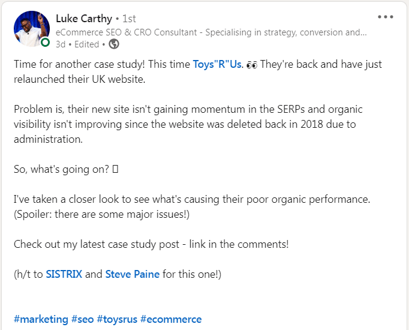Viewport: 409px width, 330px height.
Task: Visit Steve Paine's mentioned profile
Action: (133, 274)
